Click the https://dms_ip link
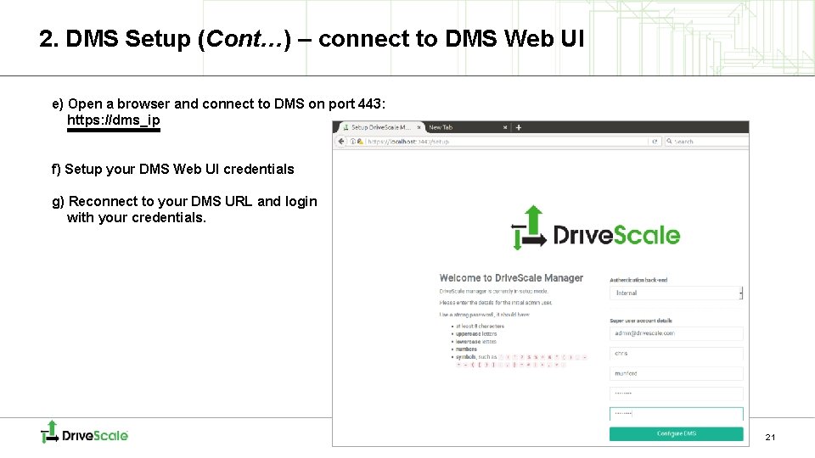Image resolution: width=815 pixels, height=458 pixels. [113, 120]
